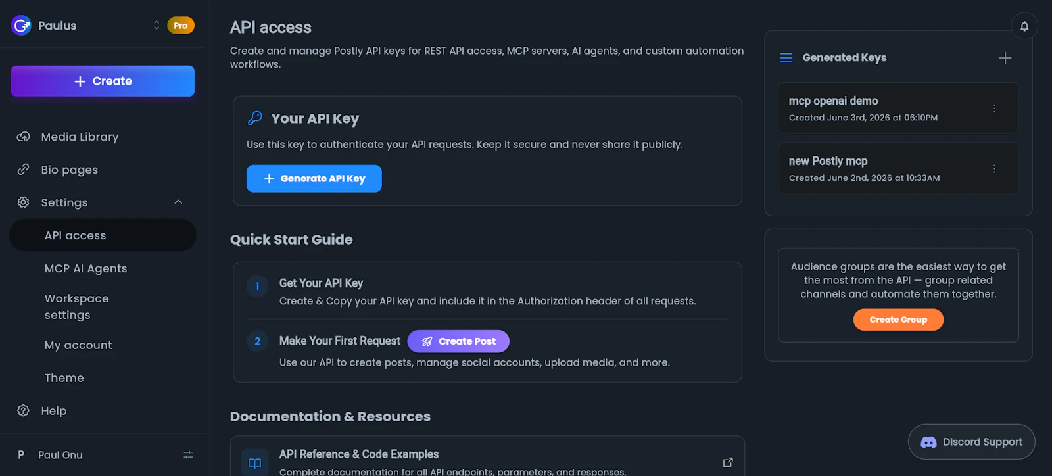1052x476 pixels.
Task: Click Make Your First Request step title
Action: click(340, 341)
